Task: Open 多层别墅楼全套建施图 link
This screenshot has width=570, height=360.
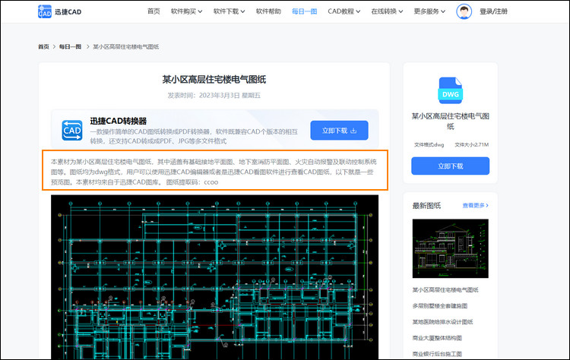Action: (439, 306)
